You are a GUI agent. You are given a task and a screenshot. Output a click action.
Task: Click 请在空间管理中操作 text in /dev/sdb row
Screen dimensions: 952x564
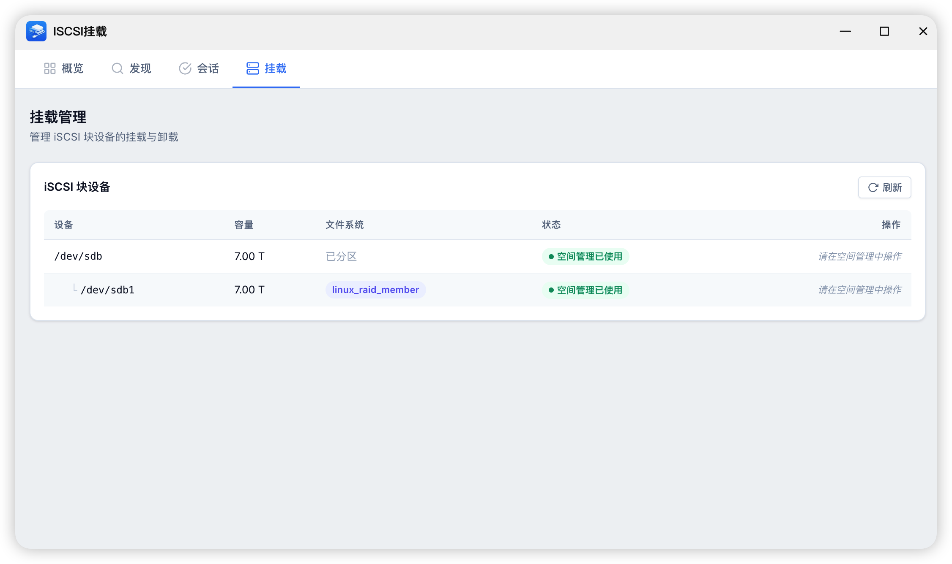tap(860, 256)
